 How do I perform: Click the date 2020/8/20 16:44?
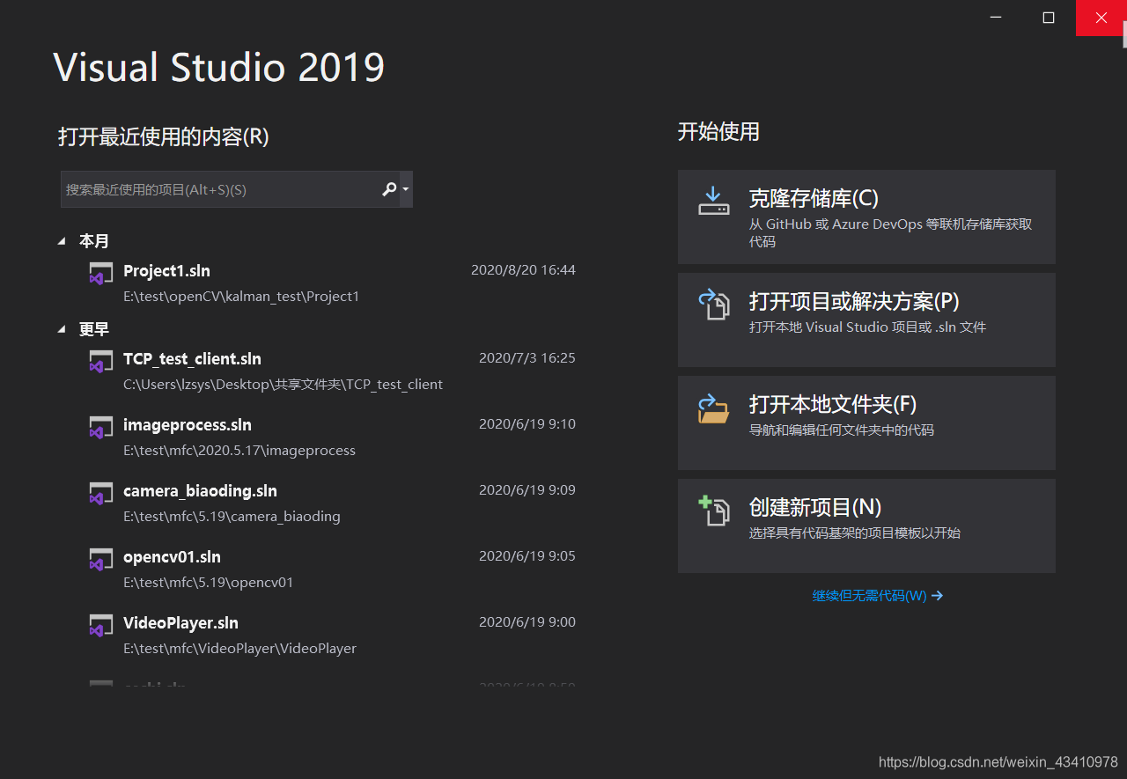click(523, 270)
